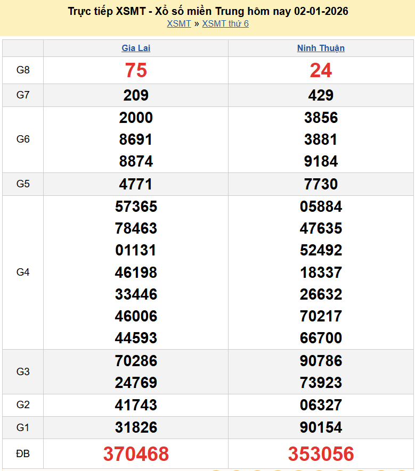Select Gia Lai G5 number 4771
The width and height of the screenshot is (415, 471).
coord(136,184)
